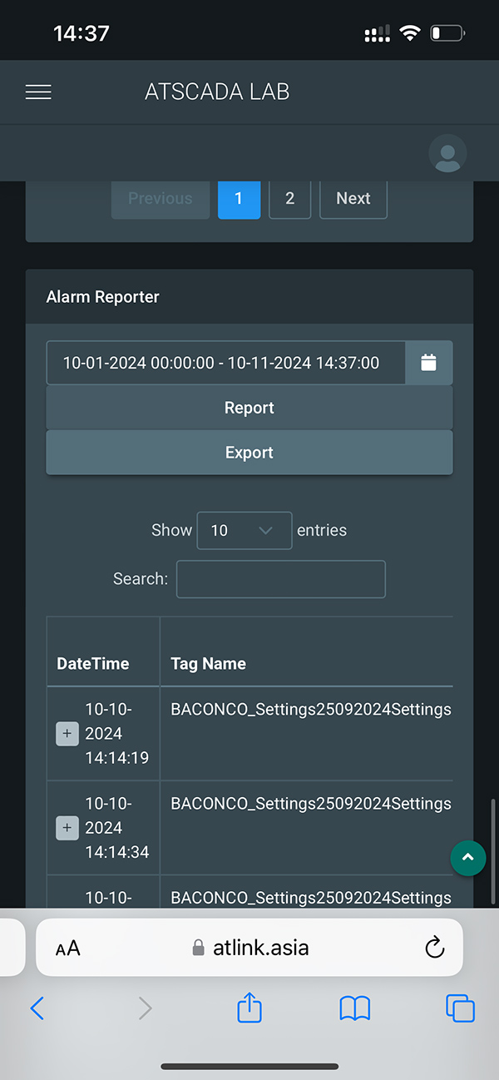The image size is (499, 1080).
Task: Go back with Safari back arrow
Action: pos(37,1008)
